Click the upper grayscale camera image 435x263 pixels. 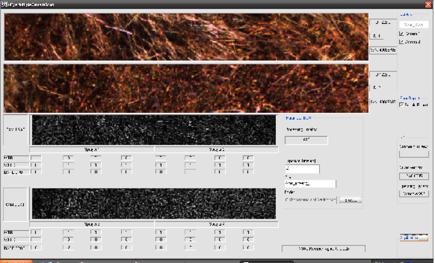[154, 130]
